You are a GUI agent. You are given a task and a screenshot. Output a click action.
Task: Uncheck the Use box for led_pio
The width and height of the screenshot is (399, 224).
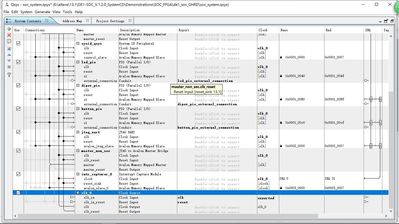pos(18,62)
